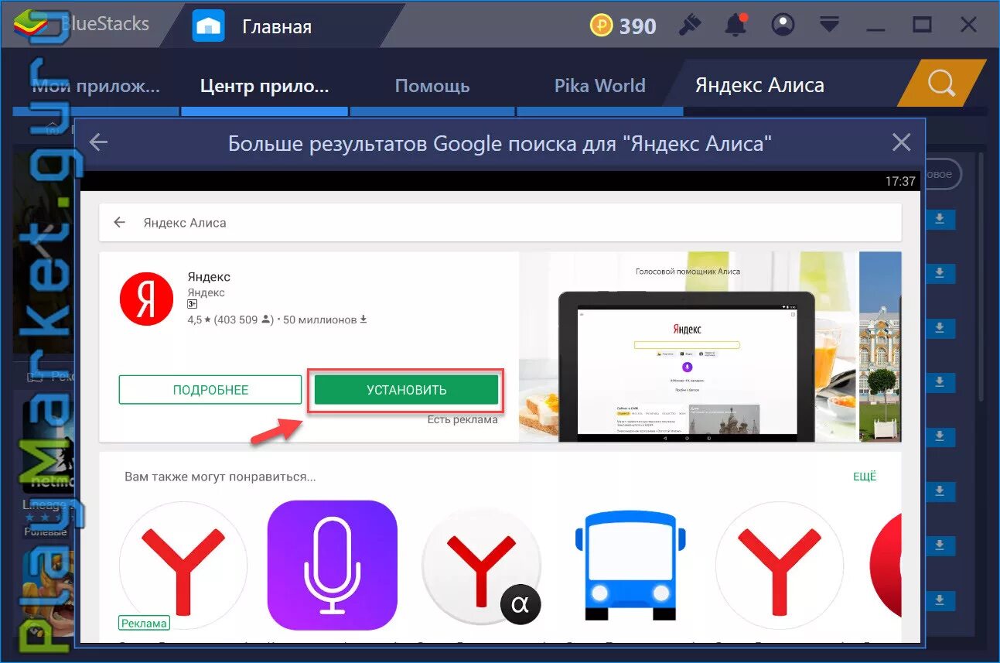Open the Центр прило... tab
1000x663 pixels.
(264, 85)
